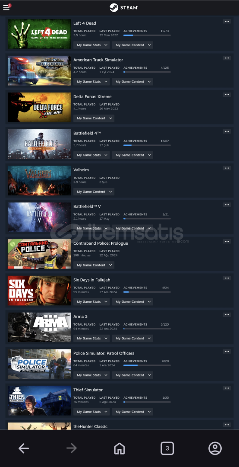This screenshot has width=239, height=467.
Task: Open the tabs counter showing 3
Action: point(167,448)
